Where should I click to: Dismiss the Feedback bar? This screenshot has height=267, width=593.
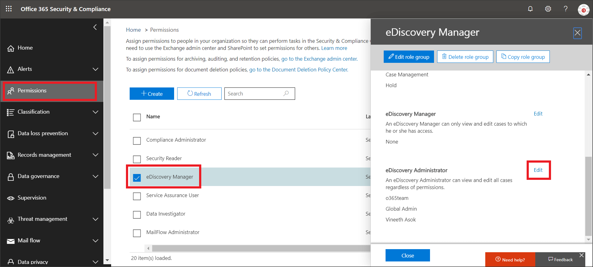(x=582, y=255)
